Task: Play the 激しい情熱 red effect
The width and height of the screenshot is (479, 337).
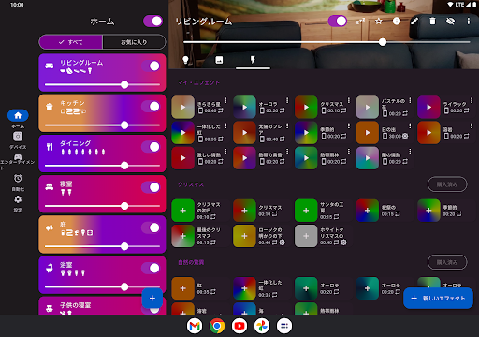Action: (182, 158)
